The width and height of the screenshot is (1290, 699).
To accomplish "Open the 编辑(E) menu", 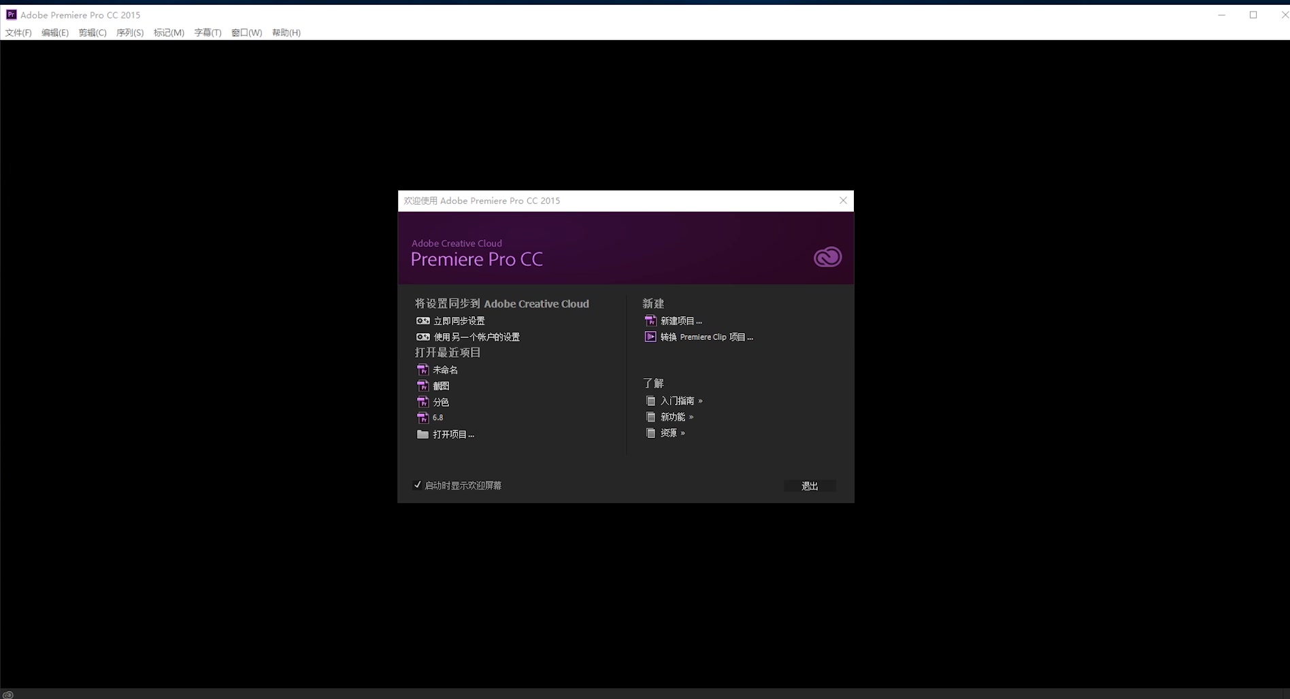I will click(x=55, y=33).
